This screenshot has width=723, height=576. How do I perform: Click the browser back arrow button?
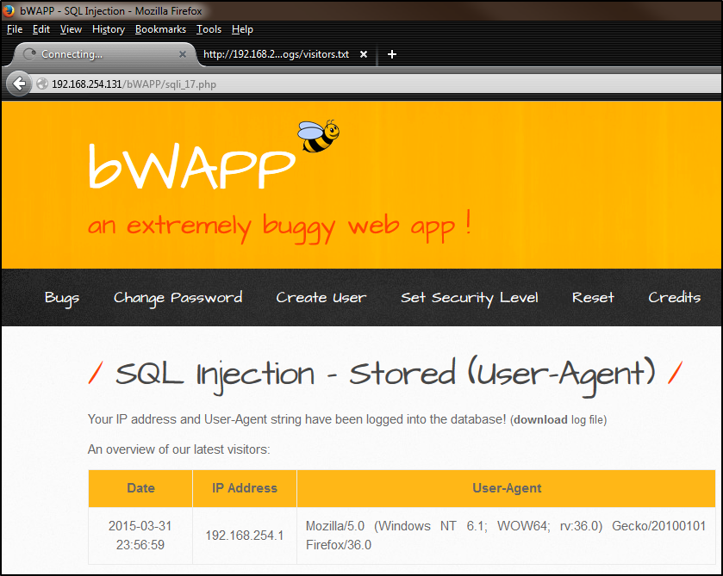coord(19,84)
